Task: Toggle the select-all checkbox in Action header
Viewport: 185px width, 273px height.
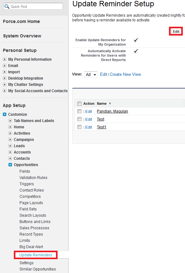Action: [79, 103]
